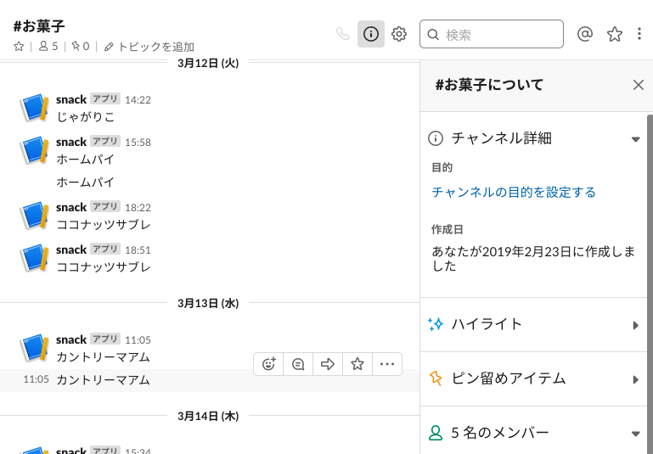Star the hovered カントリーマアム message
This screenshot has height=454, width=653.
coord(357,364)
